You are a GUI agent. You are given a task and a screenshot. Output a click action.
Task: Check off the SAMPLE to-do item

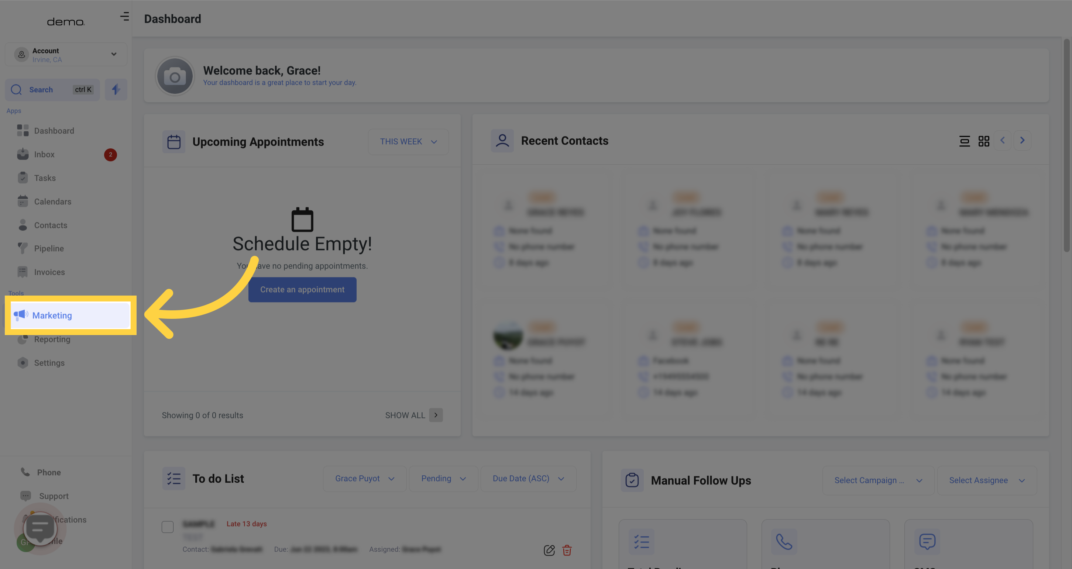167,527
